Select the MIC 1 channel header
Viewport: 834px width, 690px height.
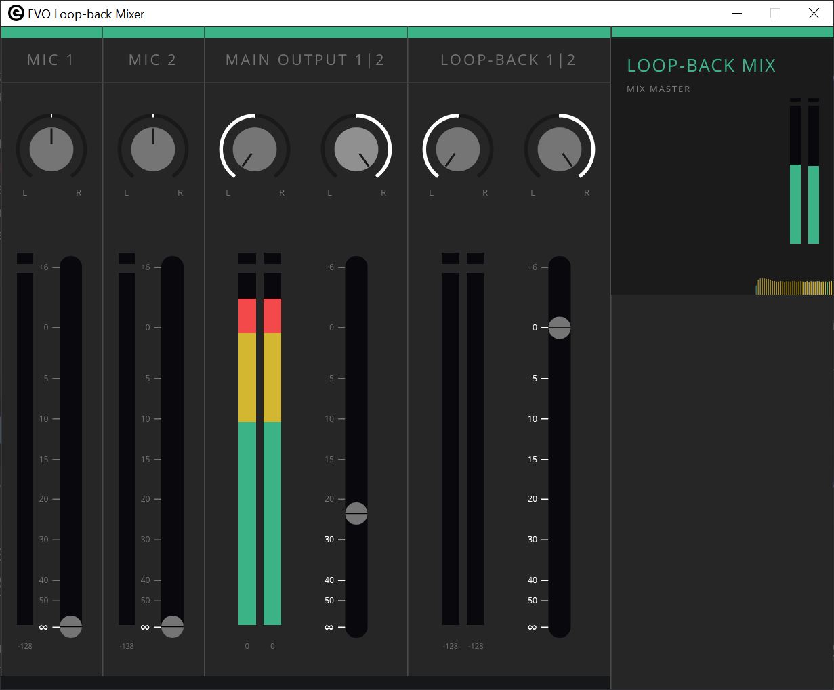[x=51, y=60]
